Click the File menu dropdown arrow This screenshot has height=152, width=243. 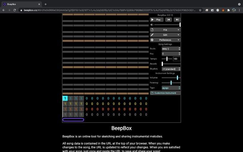click(178, 30)
